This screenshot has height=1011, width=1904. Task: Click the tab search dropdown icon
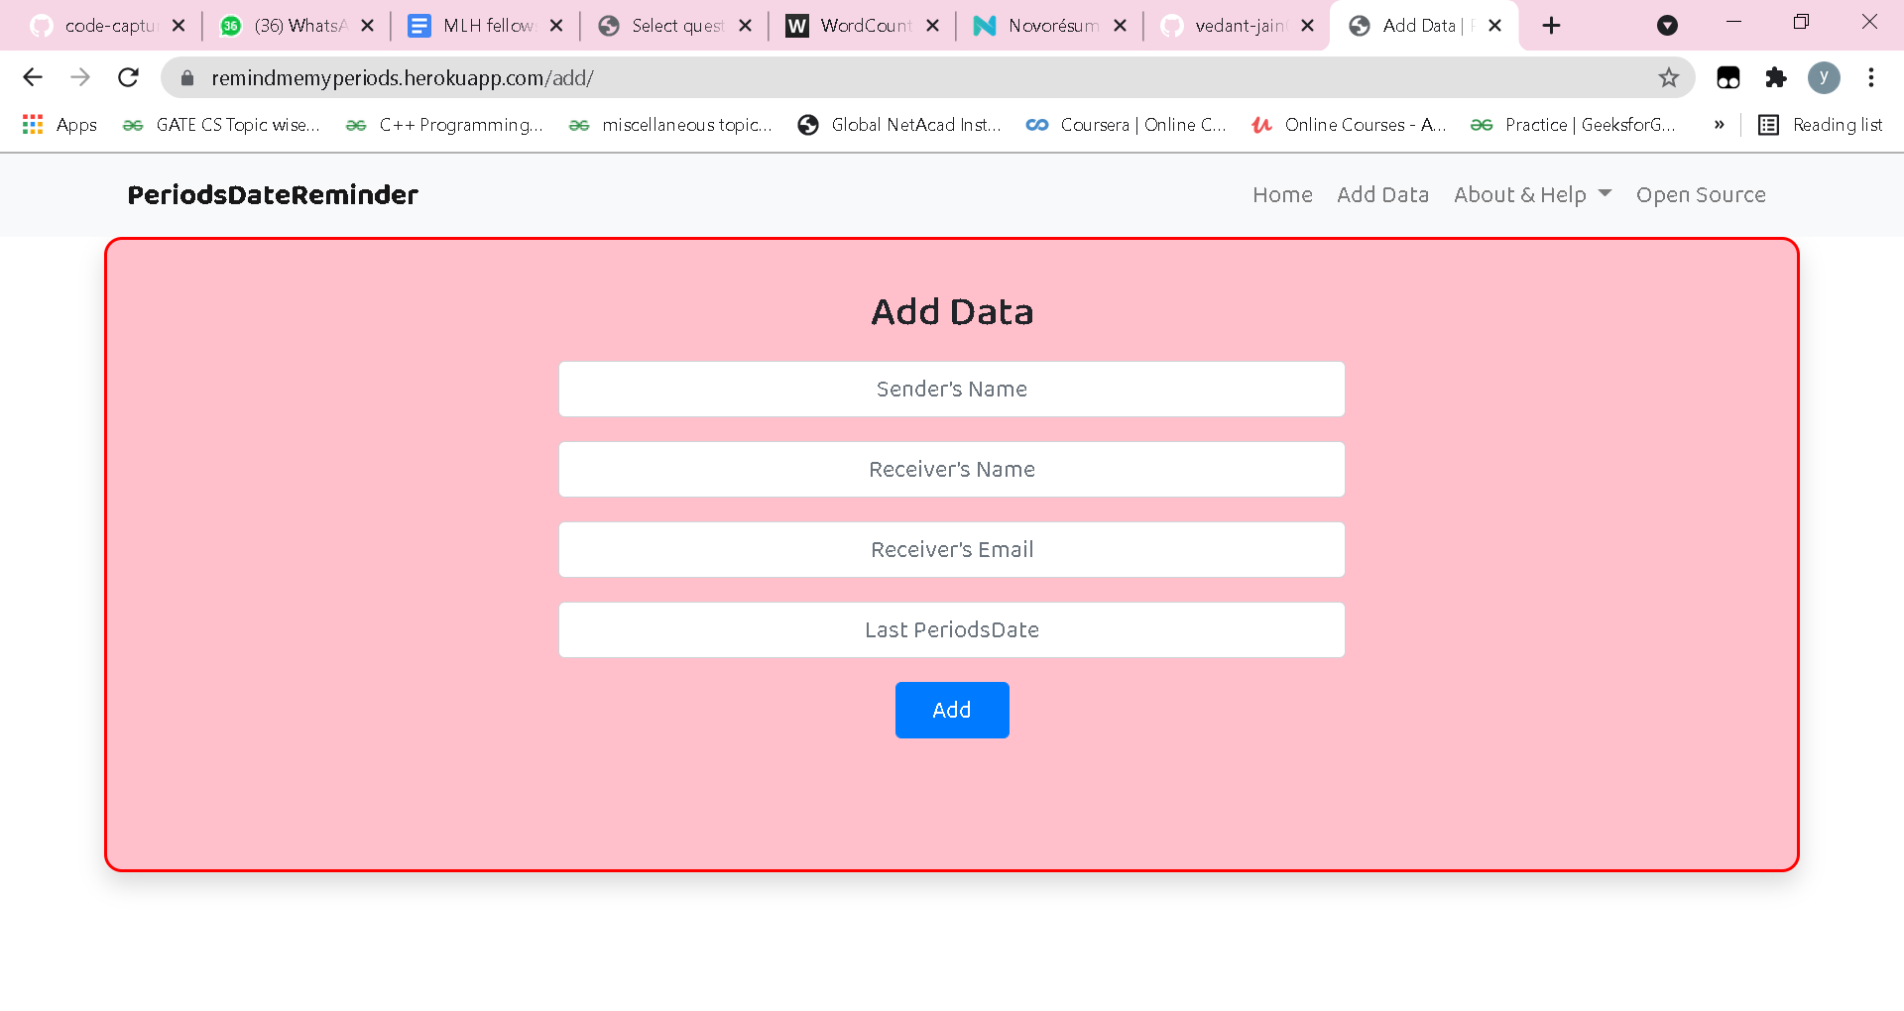point(1668,26)
